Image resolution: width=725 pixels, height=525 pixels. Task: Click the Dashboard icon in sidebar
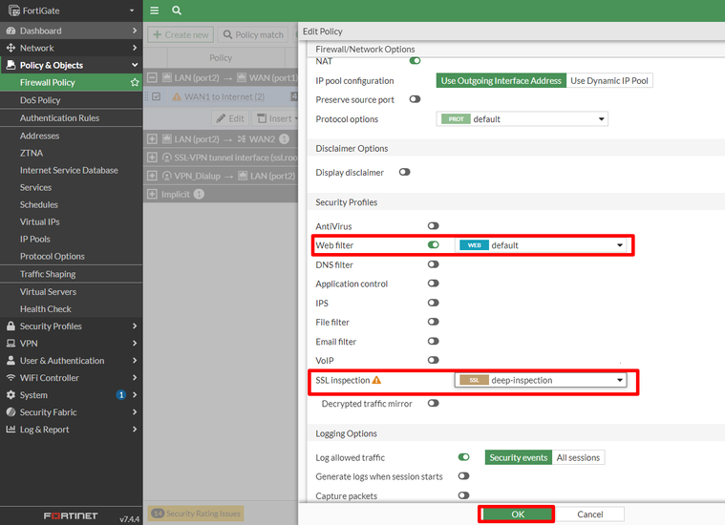[11, 31]
